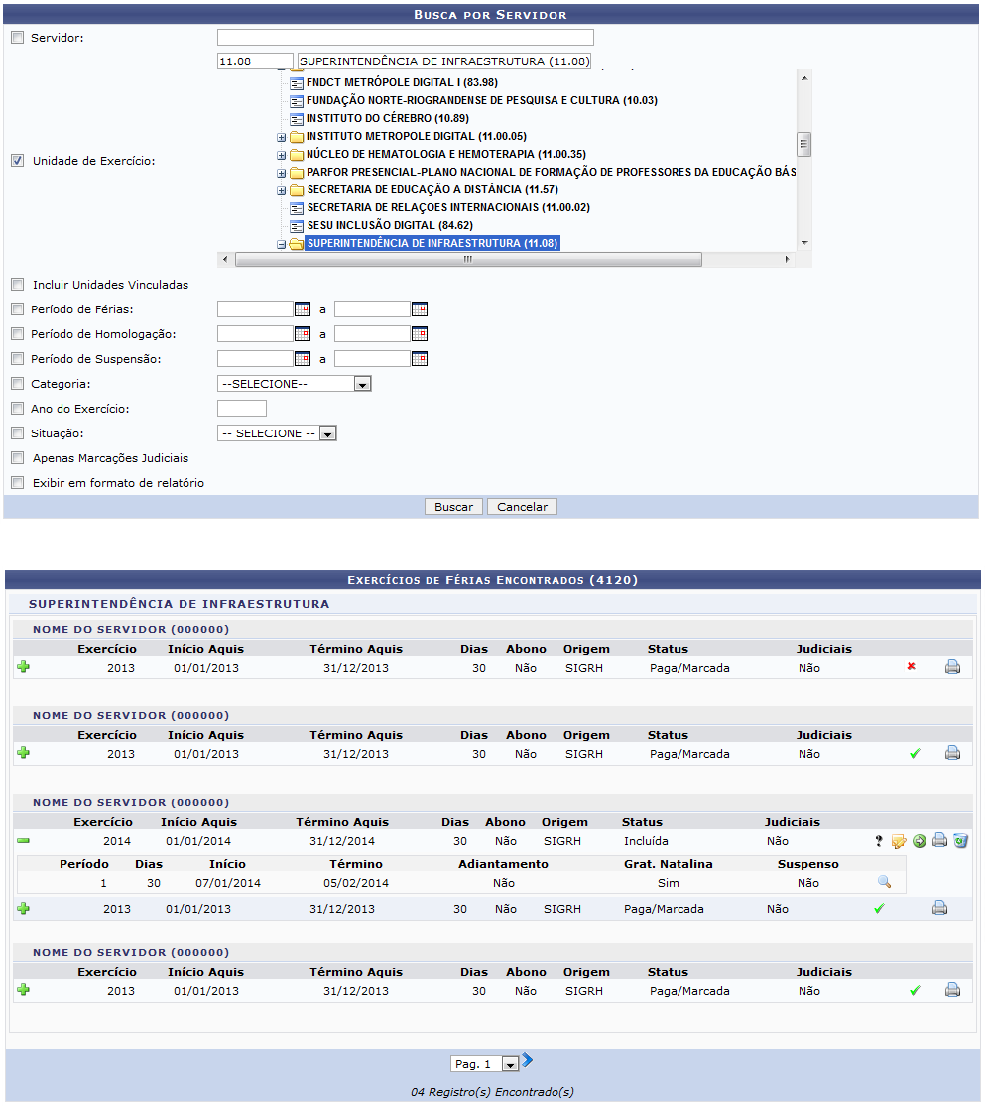This screenshot has height=1106, width=988.
Task: Check Incluir Unidades Vinculadas
Action: click(x=18, y=285)
